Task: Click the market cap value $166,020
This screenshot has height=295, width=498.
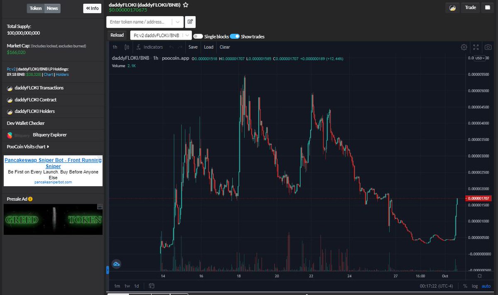Action: coord(16,52)
